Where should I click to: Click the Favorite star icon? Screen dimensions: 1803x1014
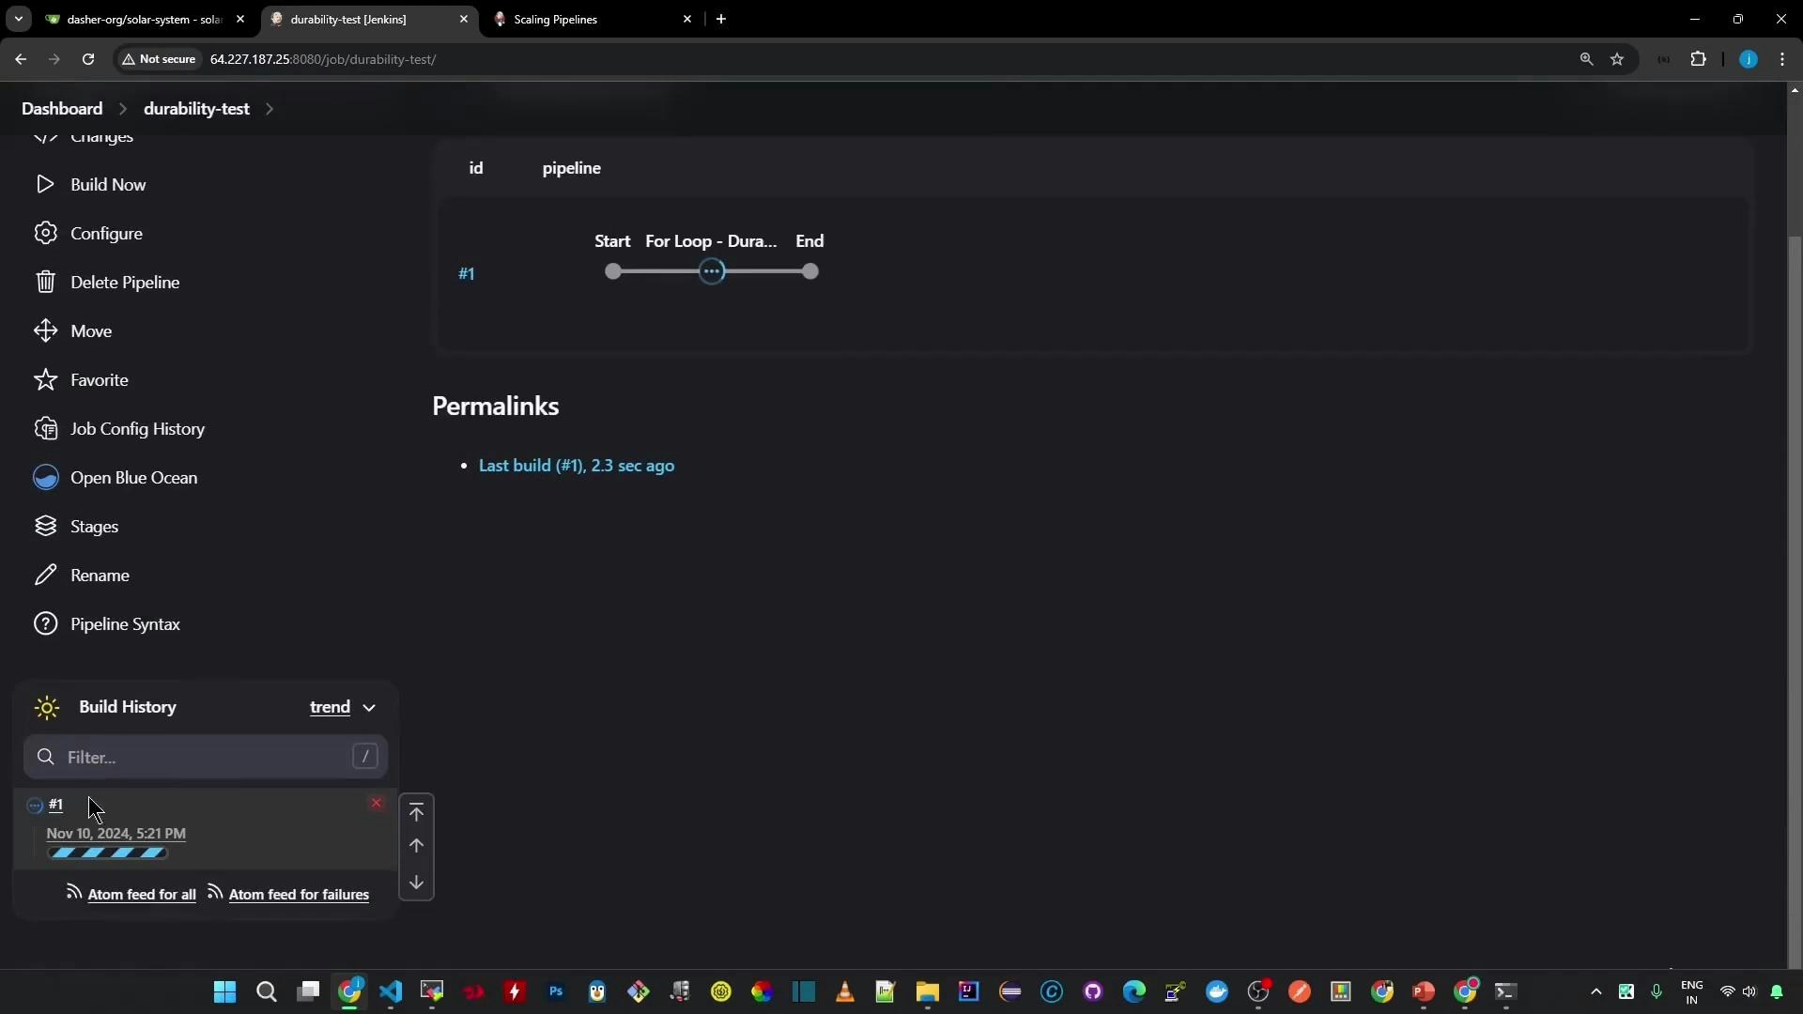click(x=45, y=379)
